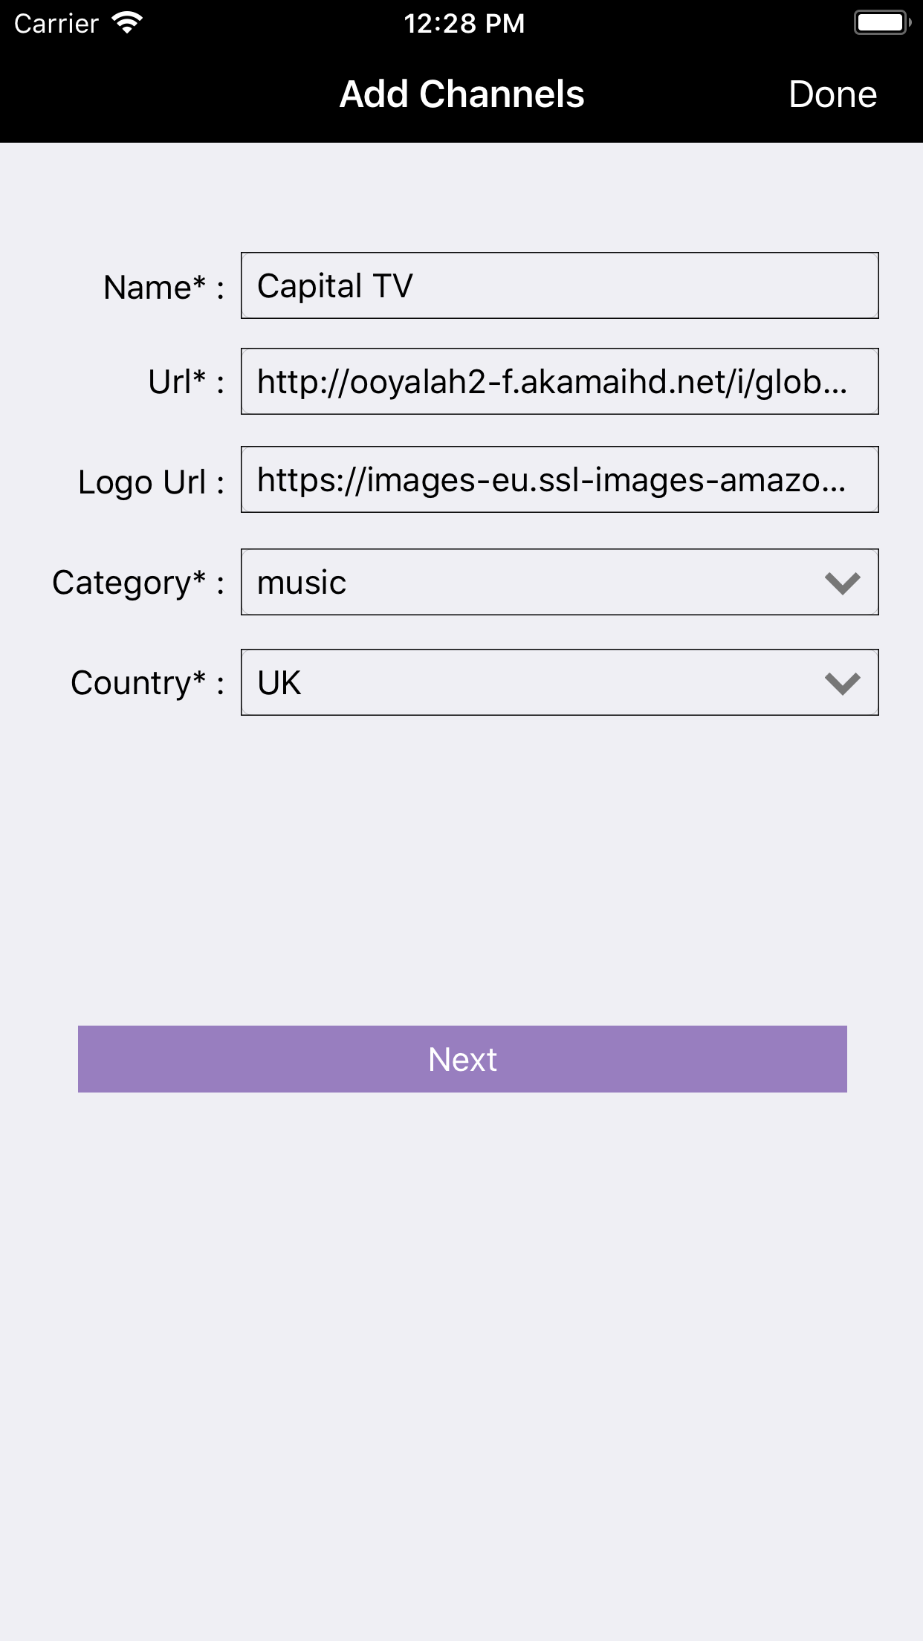Click the Url* label
923x1641 pixels.
[x=187, y=382]
